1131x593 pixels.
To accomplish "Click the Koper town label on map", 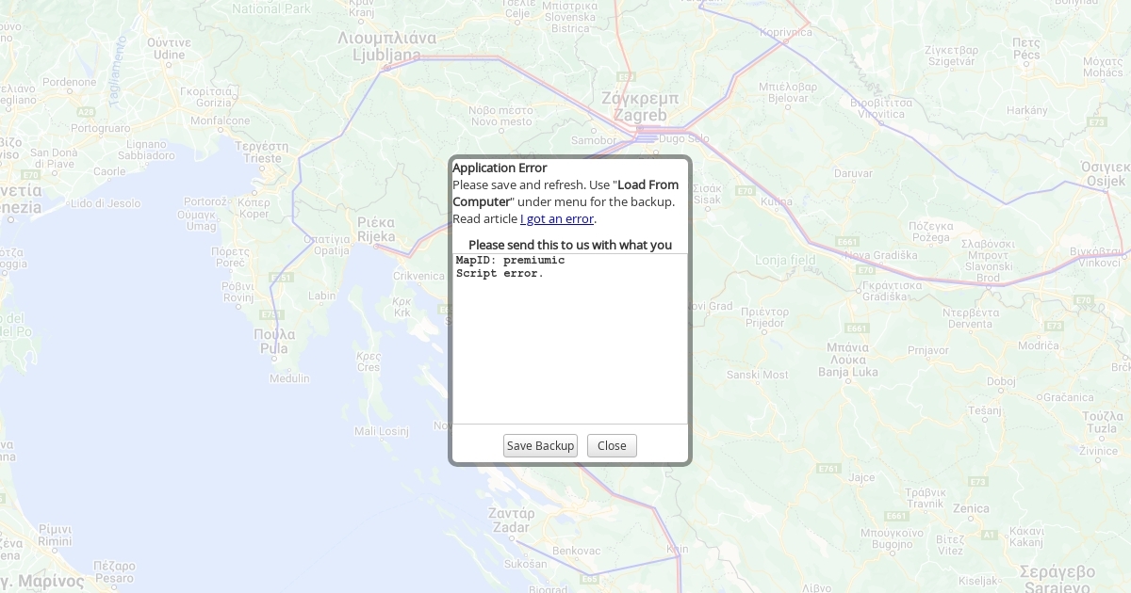I will [254, 208].
